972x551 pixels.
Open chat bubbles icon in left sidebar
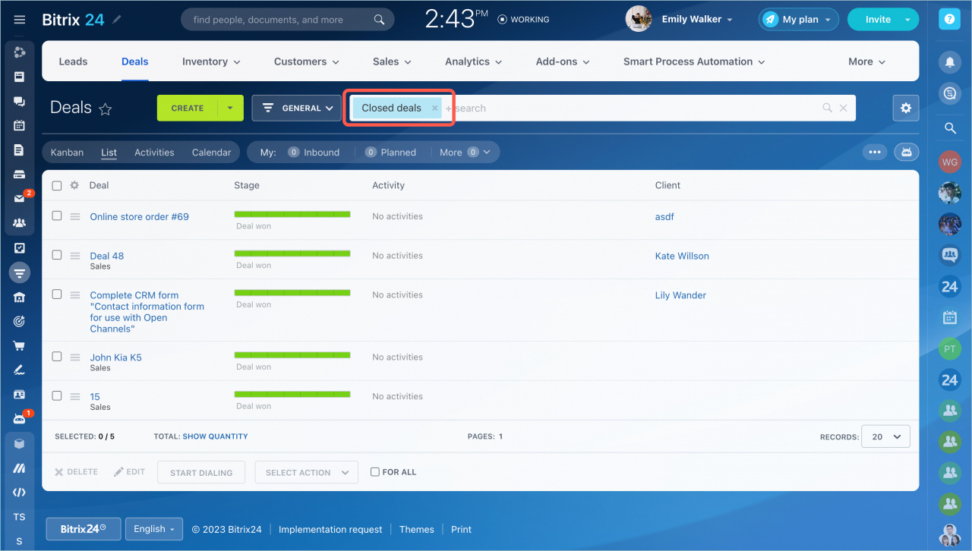[20, 101]
